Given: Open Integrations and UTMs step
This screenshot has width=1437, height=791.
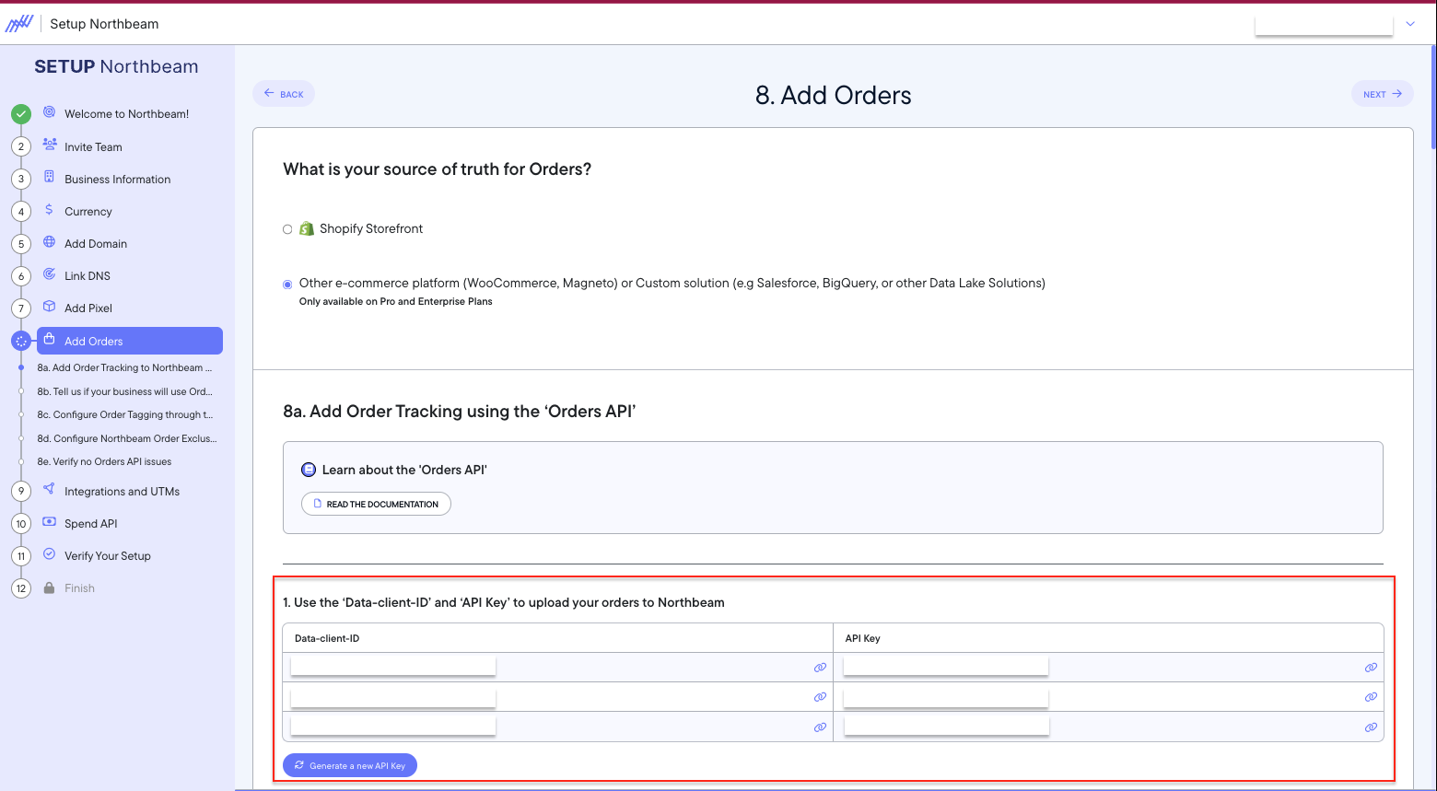Looking at the screenshot, I should (122, 492).
